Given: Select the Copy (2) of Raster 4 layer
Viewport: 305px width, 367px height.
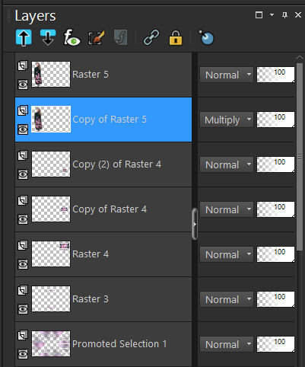Looking at the screenshot, I should point(103,164).
